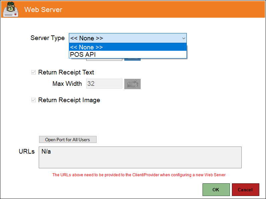Choose POS API from the server type list
The width and height of the screenshot is (266, 199).
click(128, 54)
